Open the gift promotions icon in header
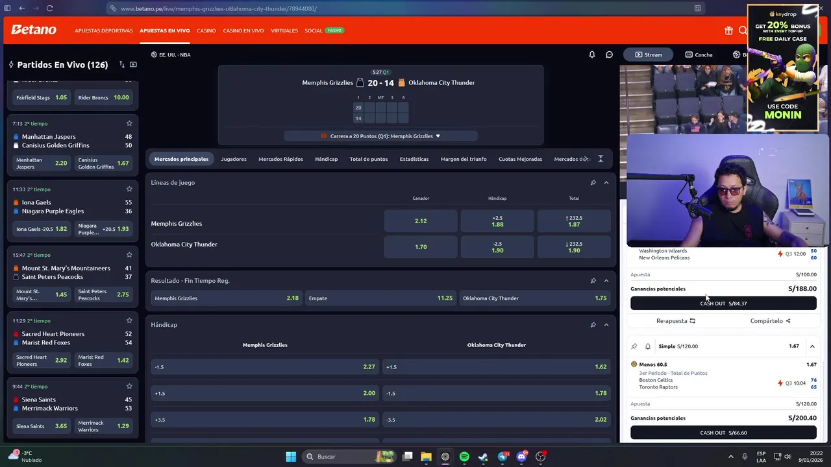This screenshot has height=467, width=831. (x=729, y=30)
